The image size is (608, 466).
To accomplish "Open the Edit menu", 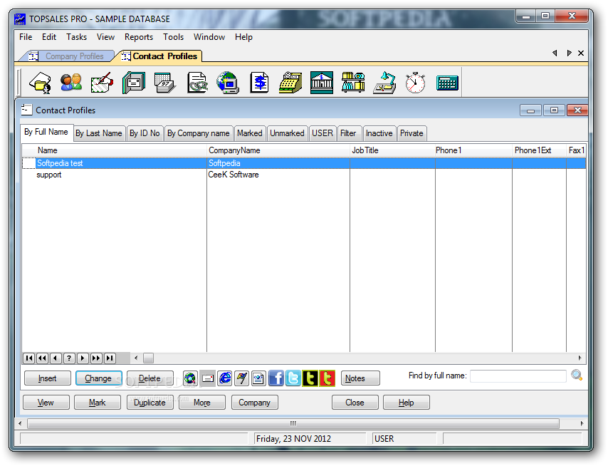I will 49,37.
